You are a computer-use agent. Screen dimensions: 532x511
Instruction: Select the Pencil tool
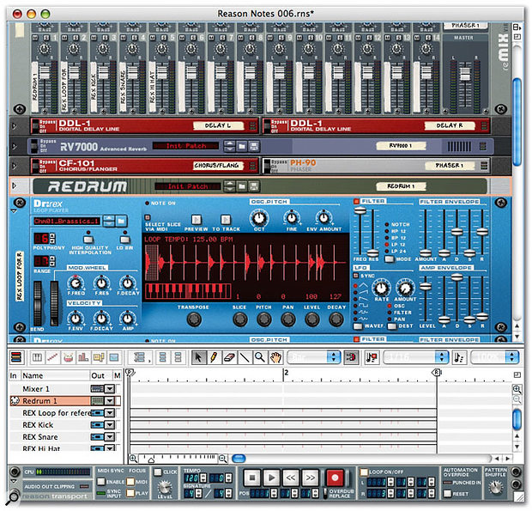[x=214, y=357]
